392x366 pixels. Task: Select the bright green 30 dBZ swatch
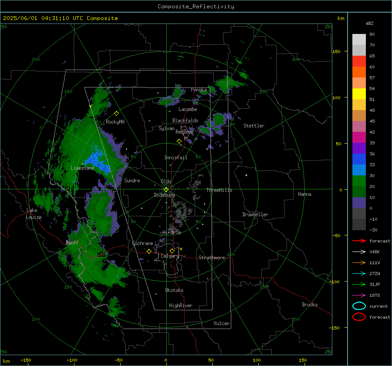[359, 181]
